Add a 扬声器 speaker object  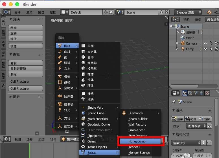click(67, 96)
